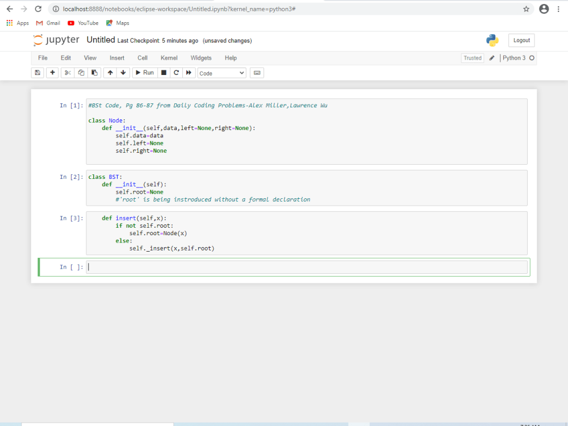568x426 pixels.
Task: Paste cells below icon
Action: point(94,73)
